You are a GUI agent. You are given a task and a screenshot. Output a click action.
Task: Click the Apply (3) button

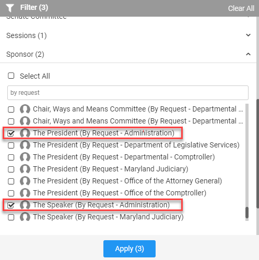coord(129,249)
